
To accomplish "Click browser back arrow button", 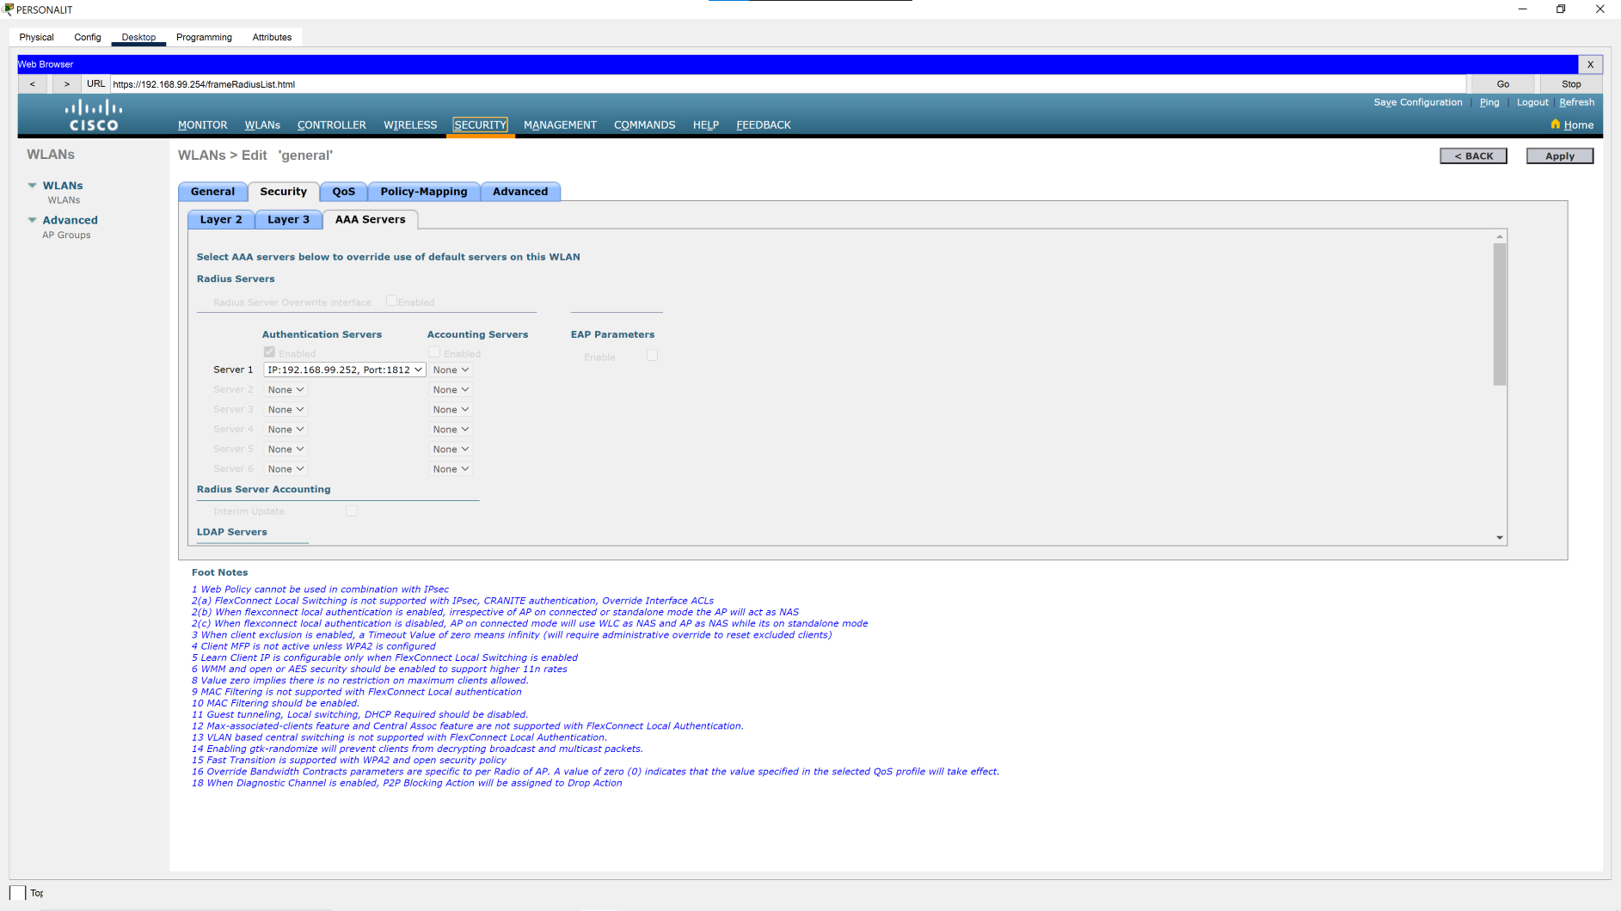I will 33,84.
